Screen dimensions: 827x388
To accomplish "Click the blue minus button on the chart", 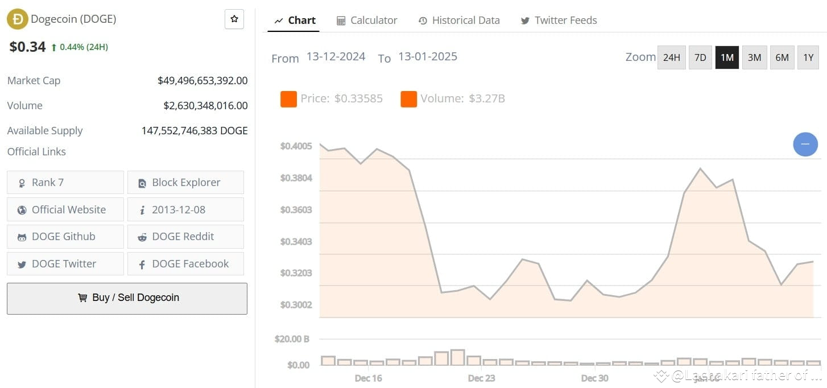I will (805, 144).
